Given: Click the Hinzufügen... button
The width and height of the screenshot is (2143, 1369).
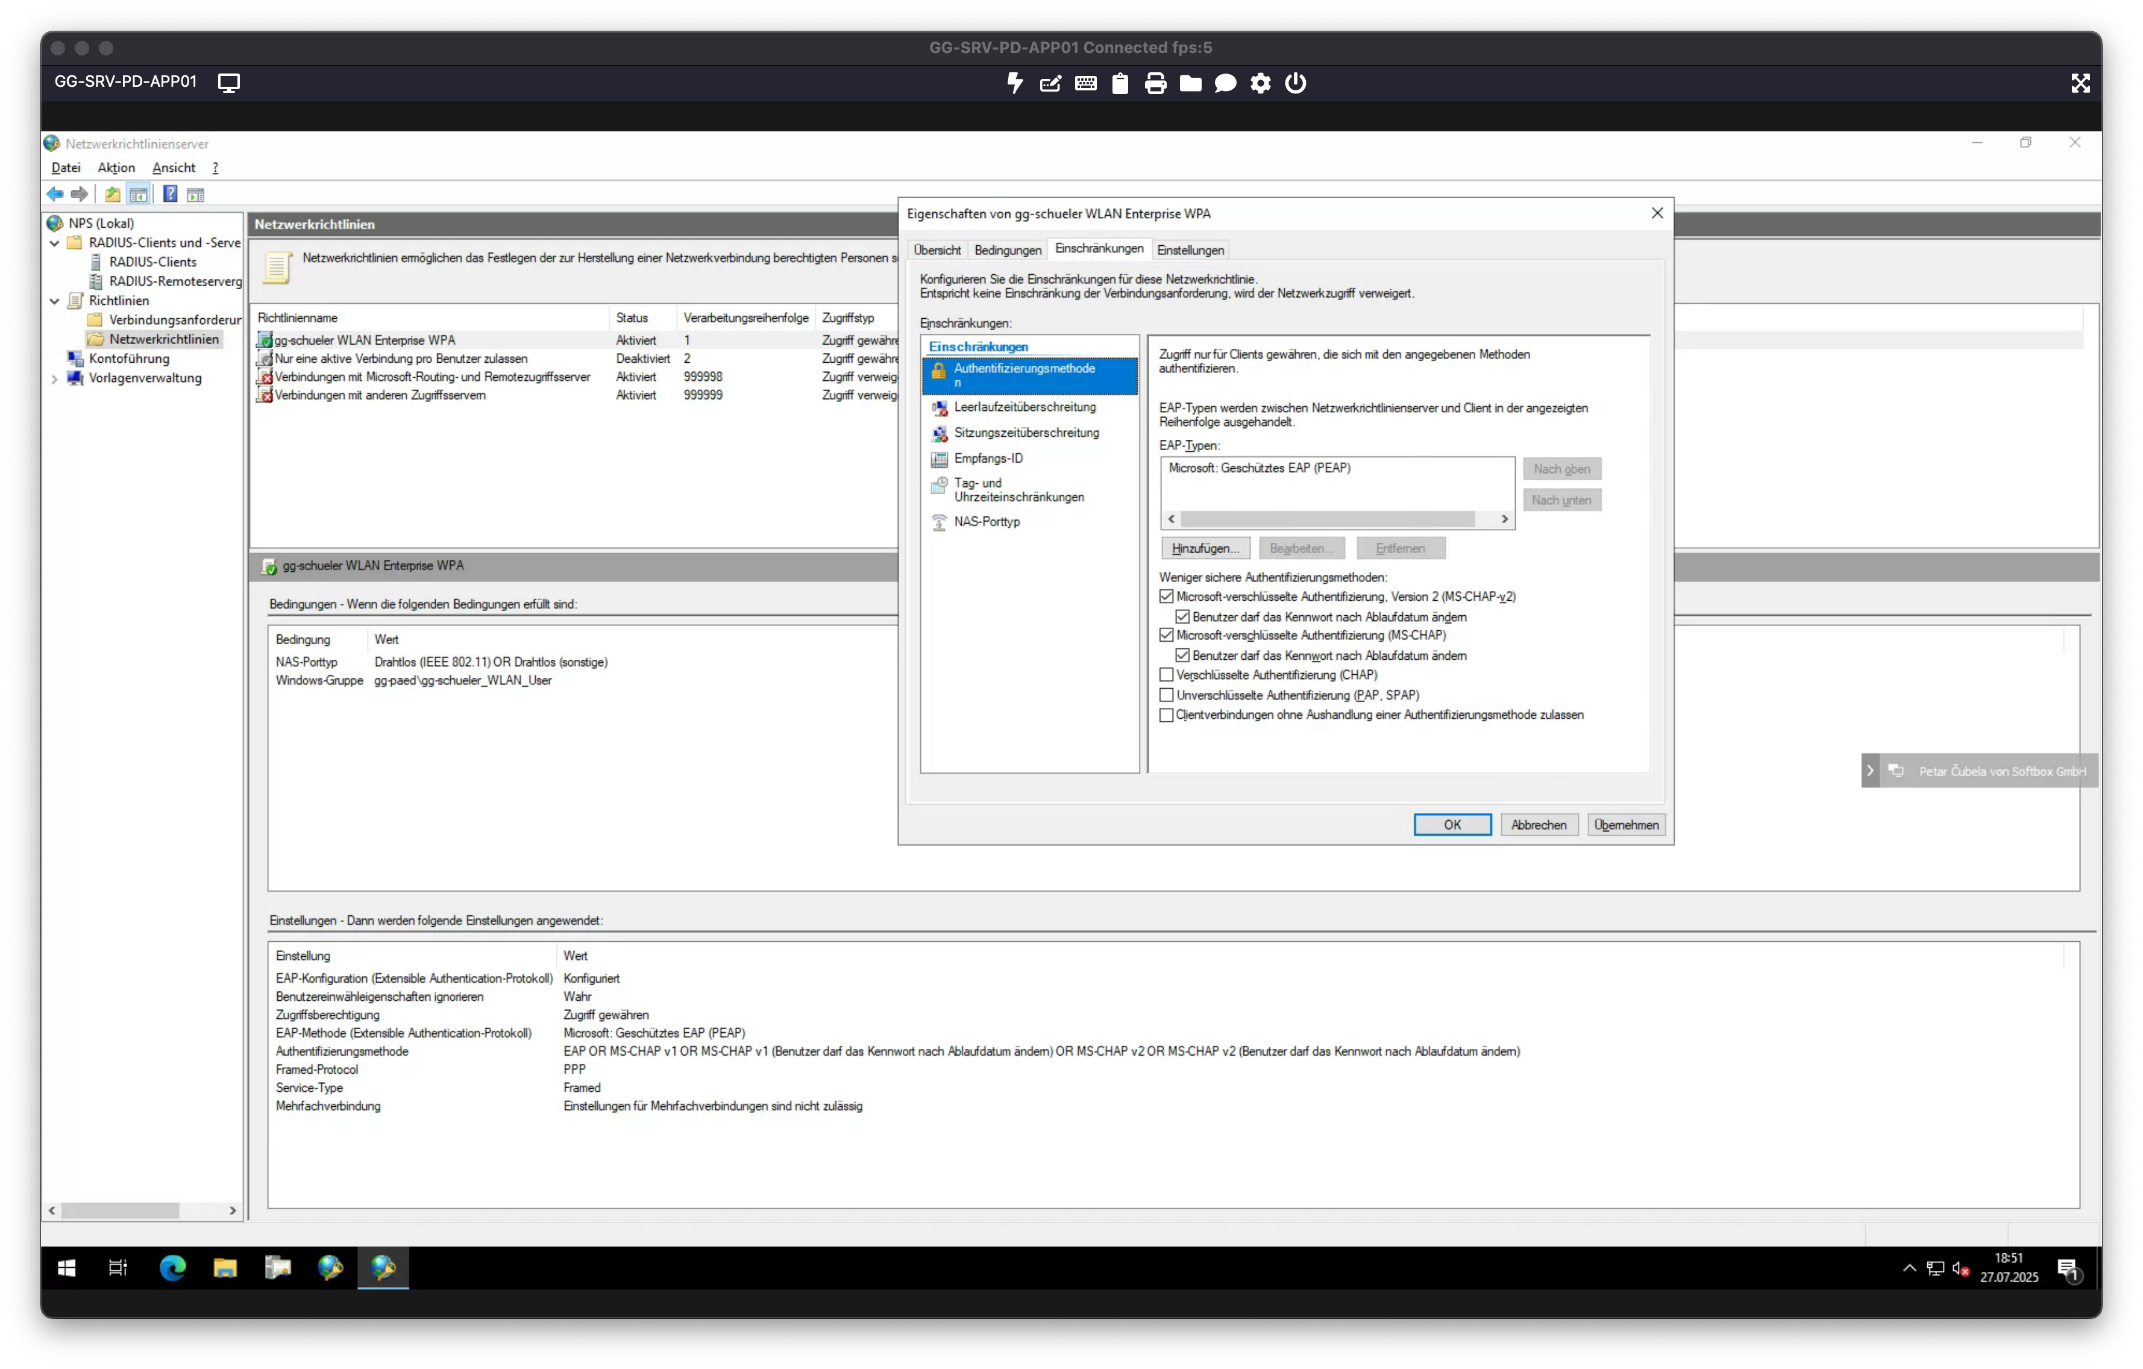Looking at the screenshot, I should pyautogui.click(x=1205, y=548).
